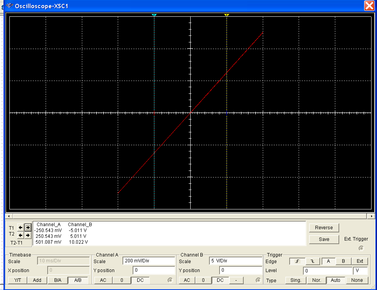377x290 pixels.
Task: Set trigger source to Ext
Action: 360,261
